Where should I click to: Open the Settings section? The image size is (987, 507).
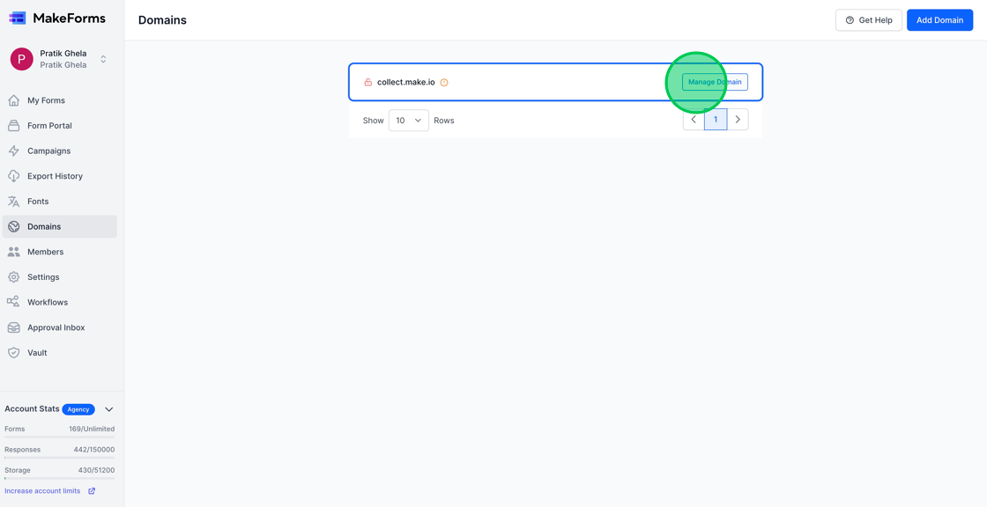43,276
